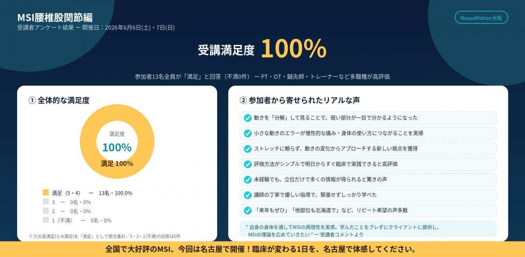Click the 評価方法がシンプルで comment text
525x257 pixels.
click(x=326, y=164)
